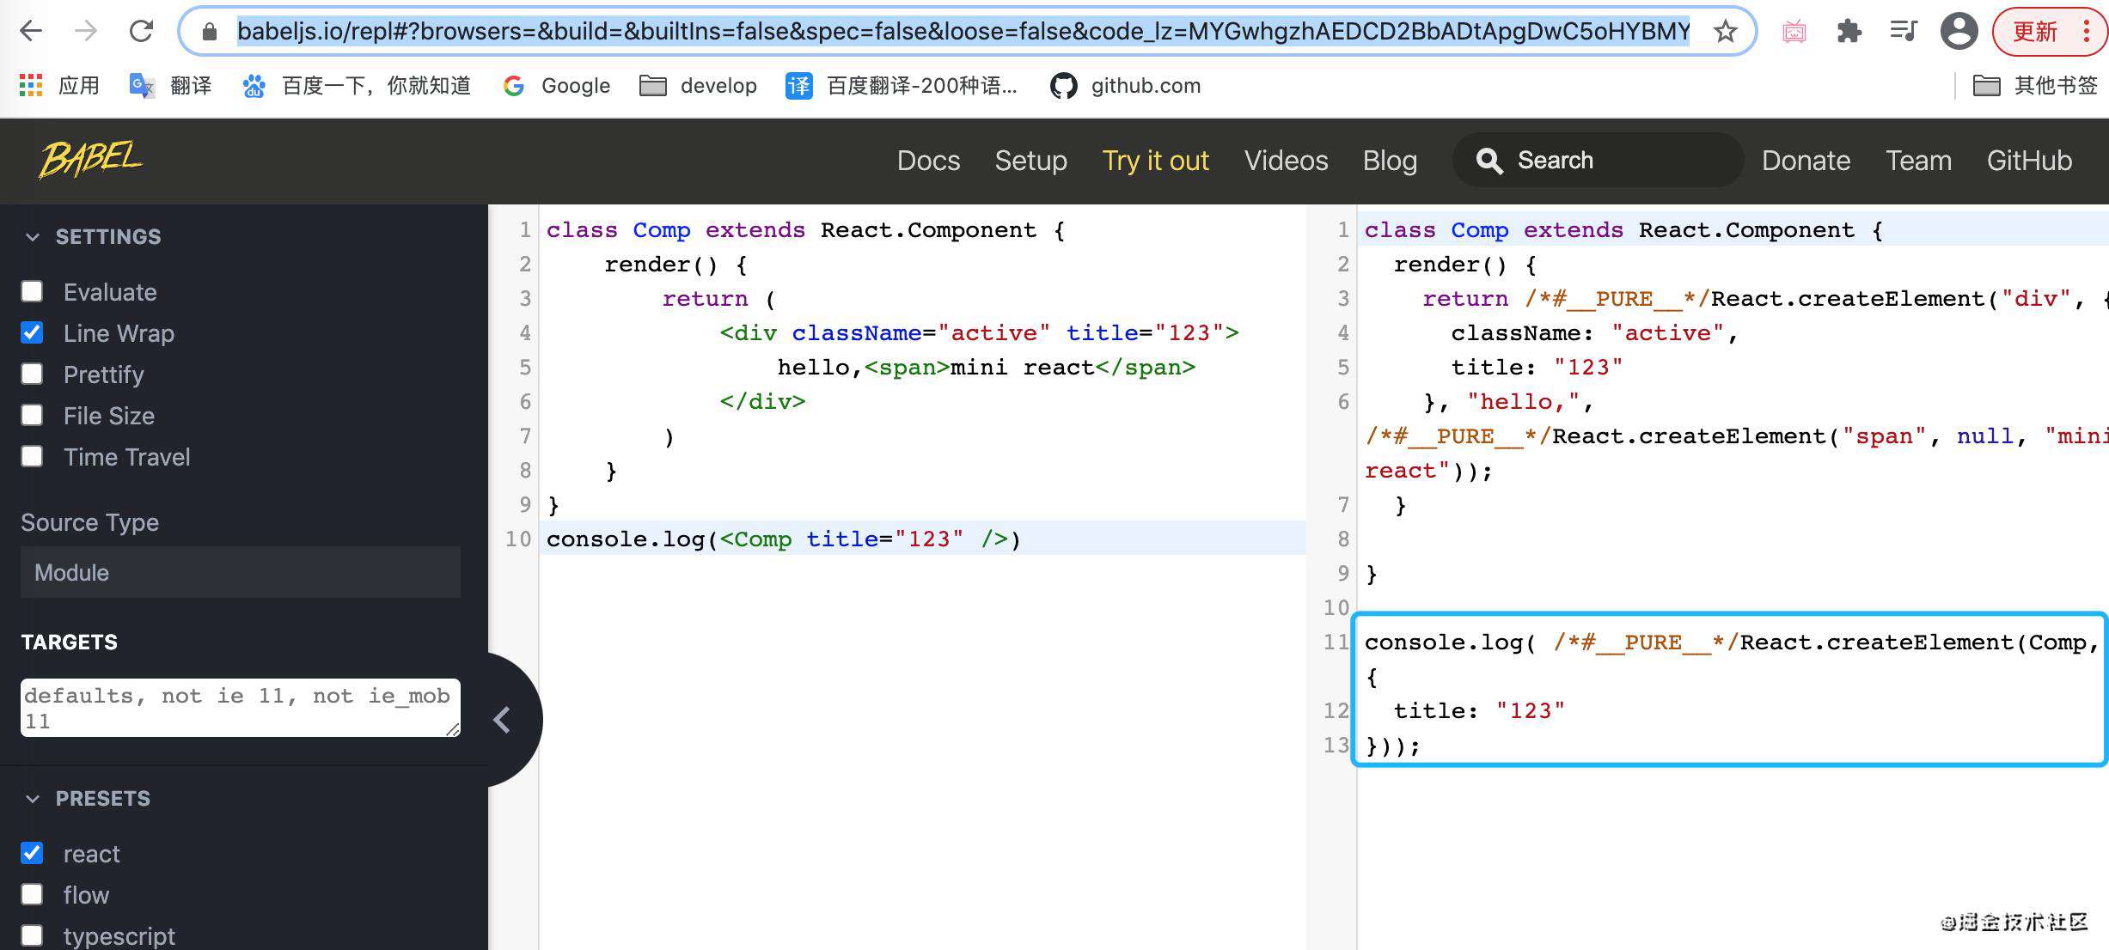This screenshot has width=2109, height=950.
Task: Open the GitHub link
Action: coord(2029,161)
